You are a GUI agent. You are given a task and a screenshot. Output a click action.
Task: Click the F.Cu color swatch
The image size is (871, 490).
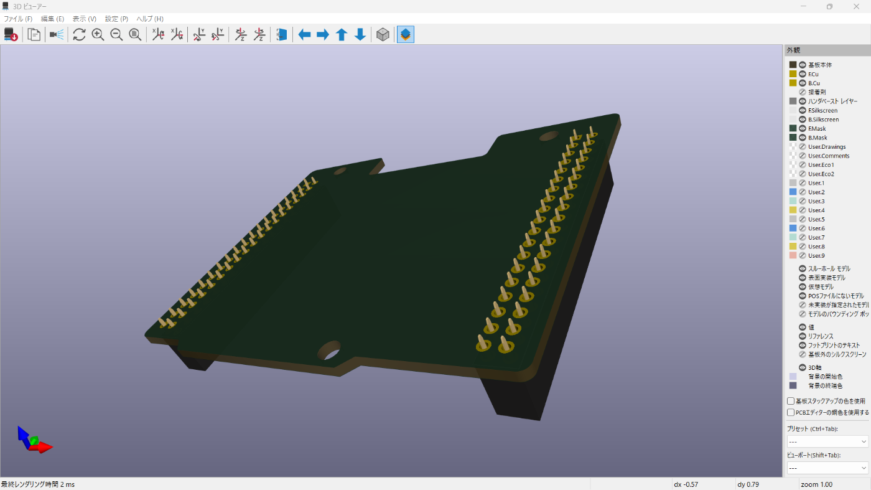click(x=793, y=74)
